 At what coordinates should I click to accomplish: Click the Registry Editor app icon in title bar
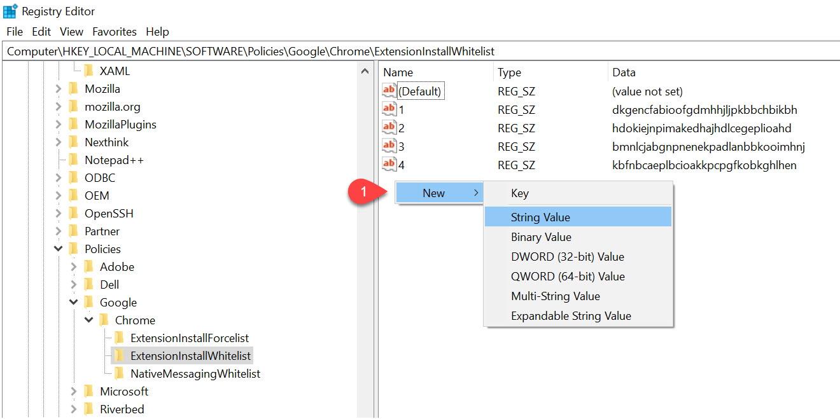(x=10, y=11)
